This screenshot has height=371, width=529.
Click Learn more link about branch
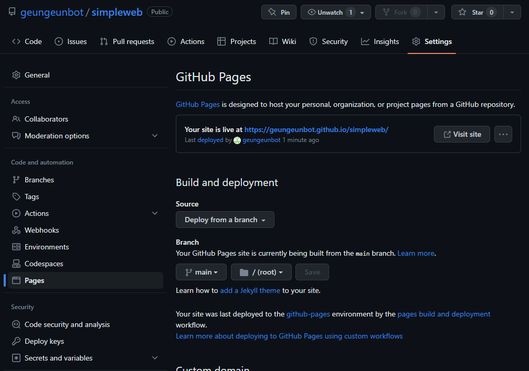click(x=416, y=253)
